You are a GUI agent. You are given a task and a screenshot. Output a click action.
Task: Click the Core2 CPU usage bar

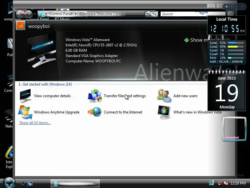(236, 47)
